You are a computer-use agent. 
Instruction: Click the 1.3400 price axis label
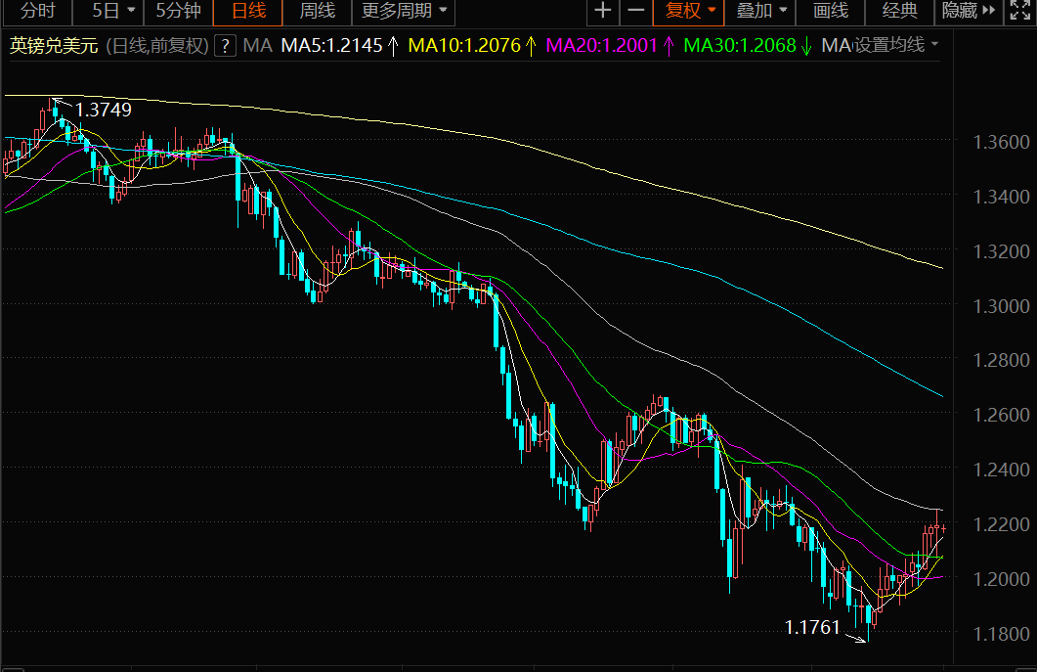[x=1001, y=197]
